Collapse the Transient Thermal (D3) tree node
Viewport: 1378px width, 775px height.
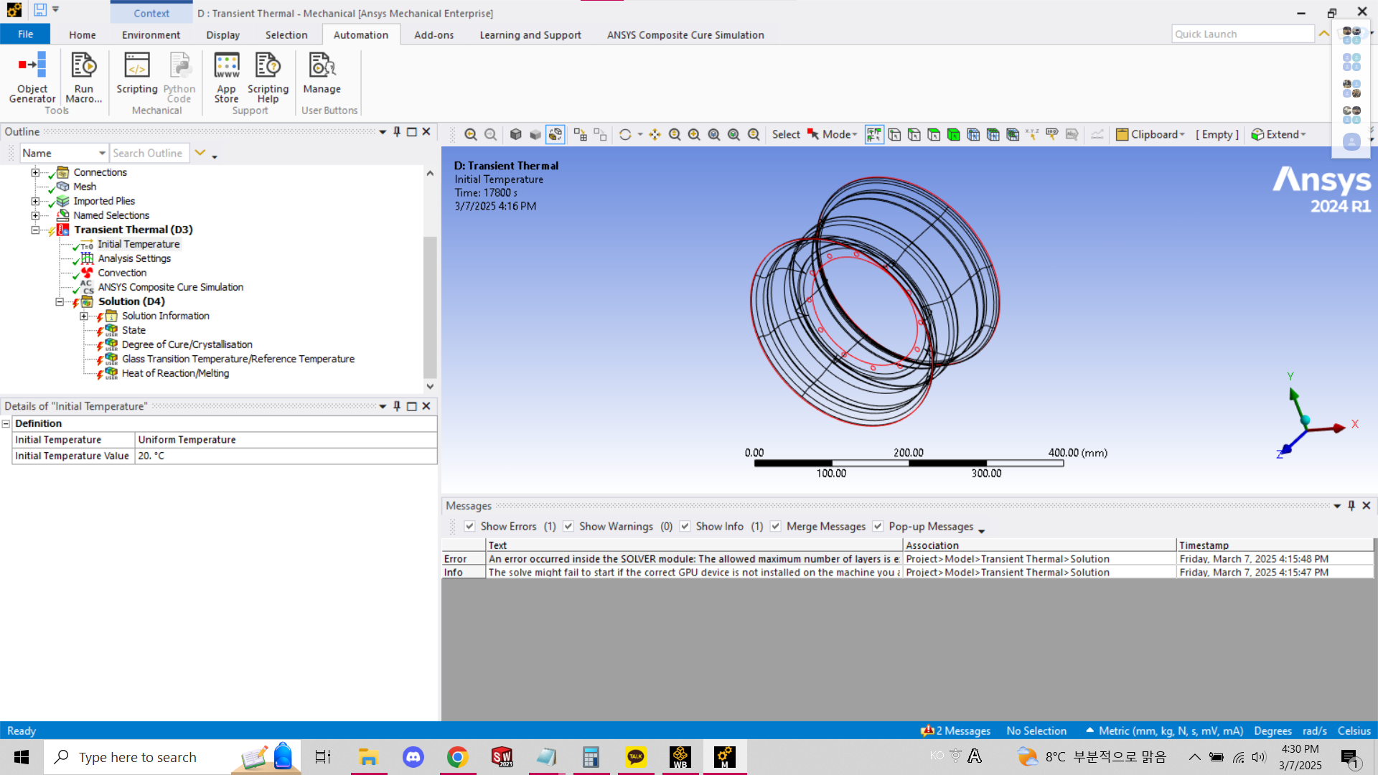pyautogui.click(x=35, y=230)
